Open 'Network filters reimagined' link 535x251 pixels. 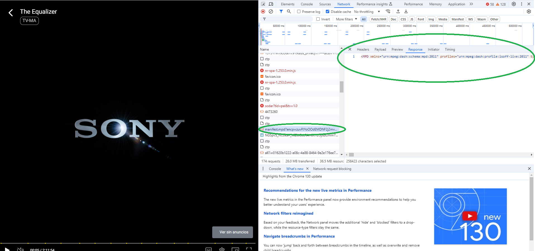288,213
